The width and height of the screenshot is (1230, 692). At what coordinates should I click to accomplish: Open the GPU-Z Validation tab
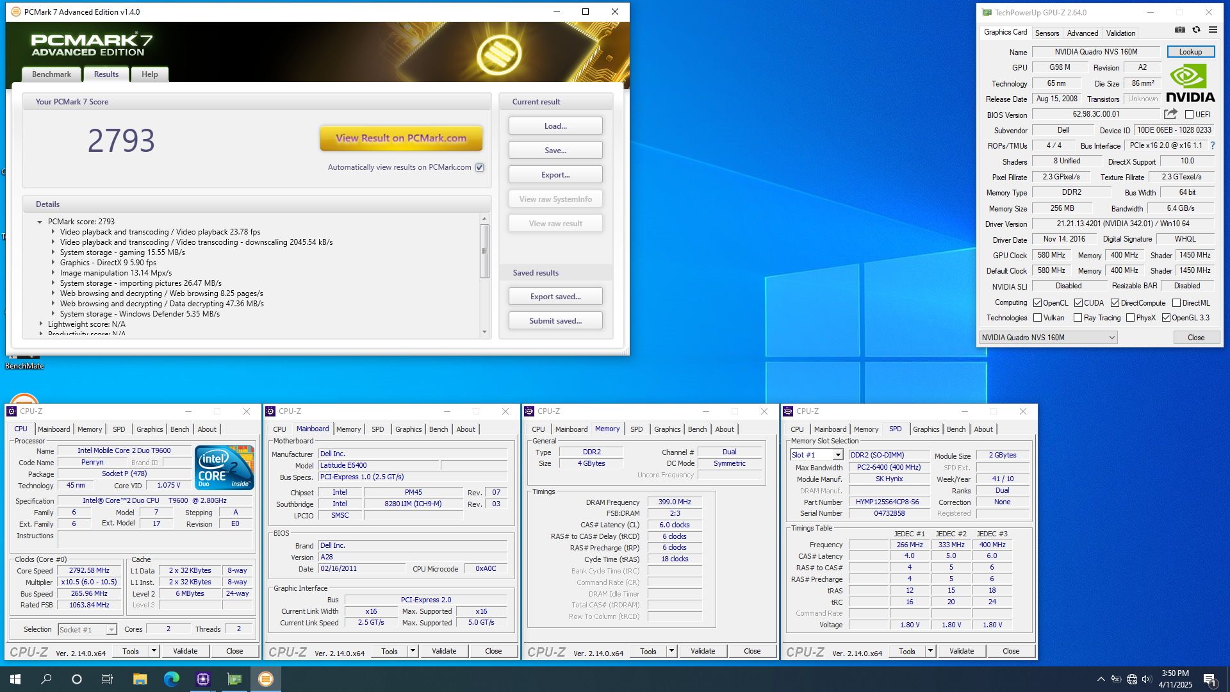(x=1120, y=33)
